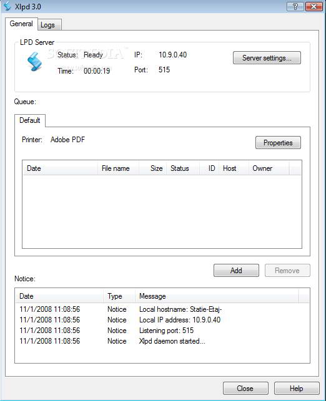Click the LPD Server blue scroll icon
Screen dimensions: 326x401
pyautogui.click(x=34, y=61)
